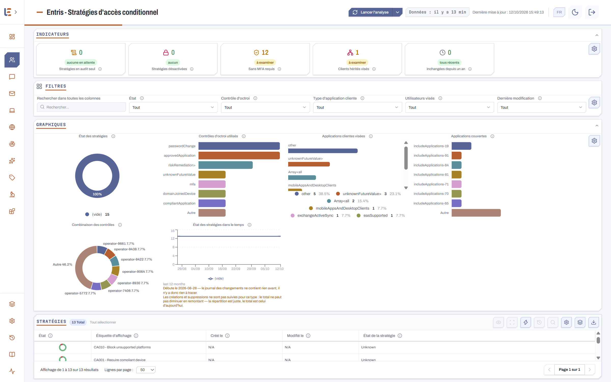Open the Sans MFA requis indicator card
Viewport: 611px width, 382px height.
pyautogui.click(x=265, y=59)
